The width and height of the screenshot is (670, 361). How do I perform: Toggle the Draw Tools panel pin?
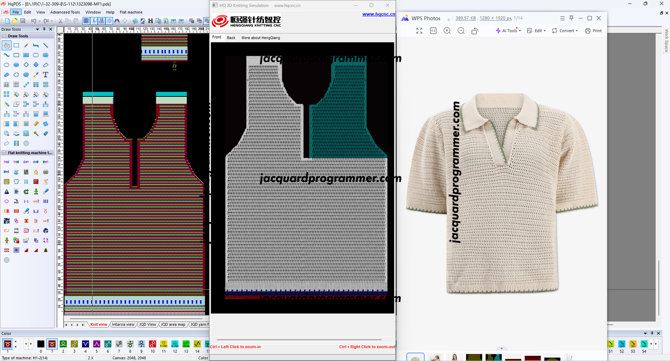tap(44, 29)
